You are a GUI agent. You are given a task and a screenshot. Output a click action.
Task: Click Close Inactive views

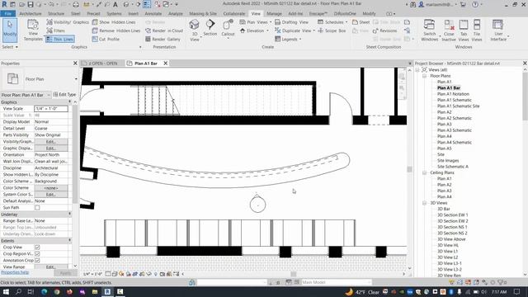(449, 31)
